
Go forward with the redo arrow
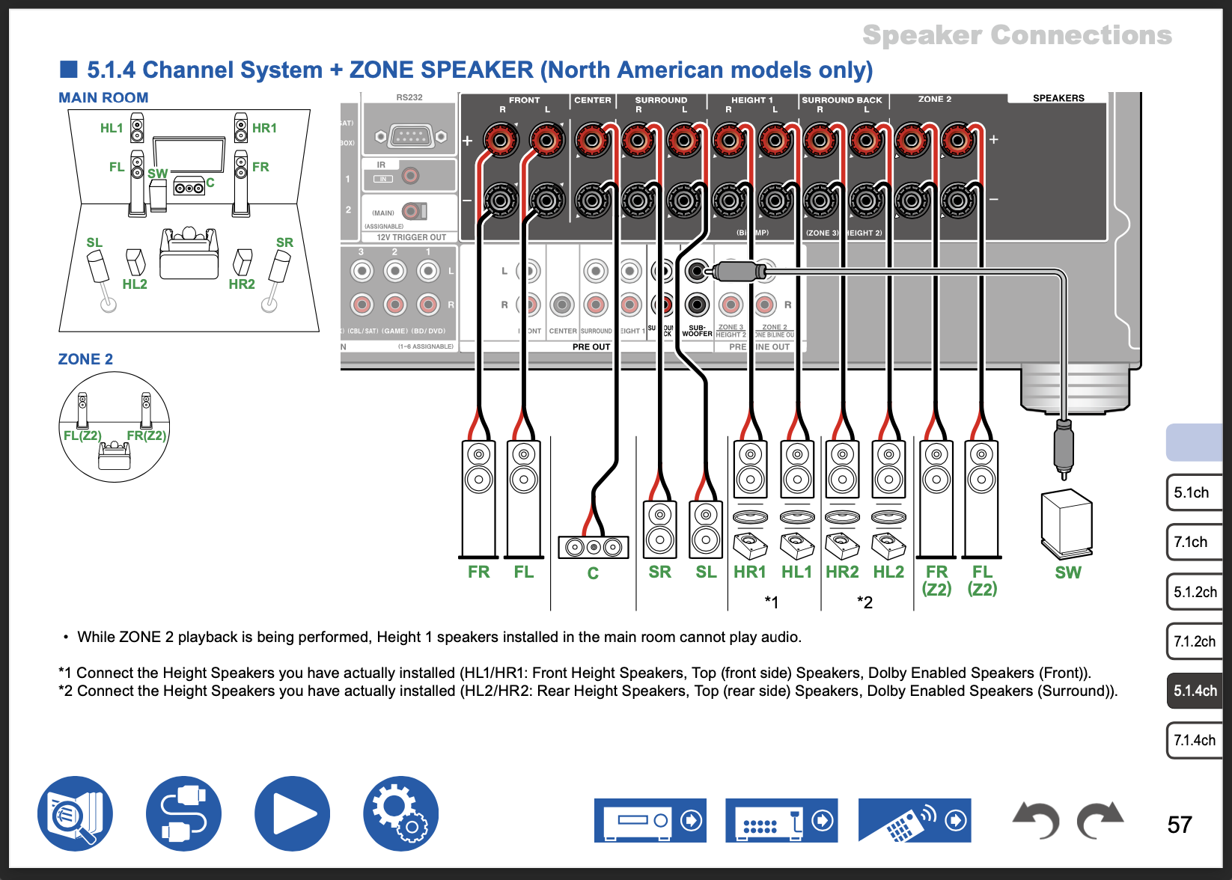[1100, 821]
